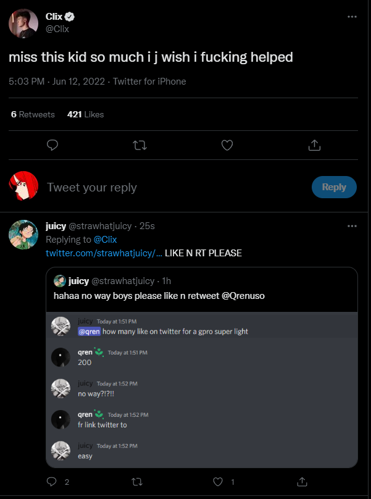Screen dimensions: 371x499
Task: Like Clix's tweet with heart icon
Action: pos(227,145)
